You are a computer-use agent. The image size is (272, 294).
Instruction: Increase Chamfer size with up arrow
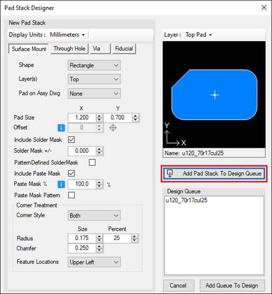(99, 246)
